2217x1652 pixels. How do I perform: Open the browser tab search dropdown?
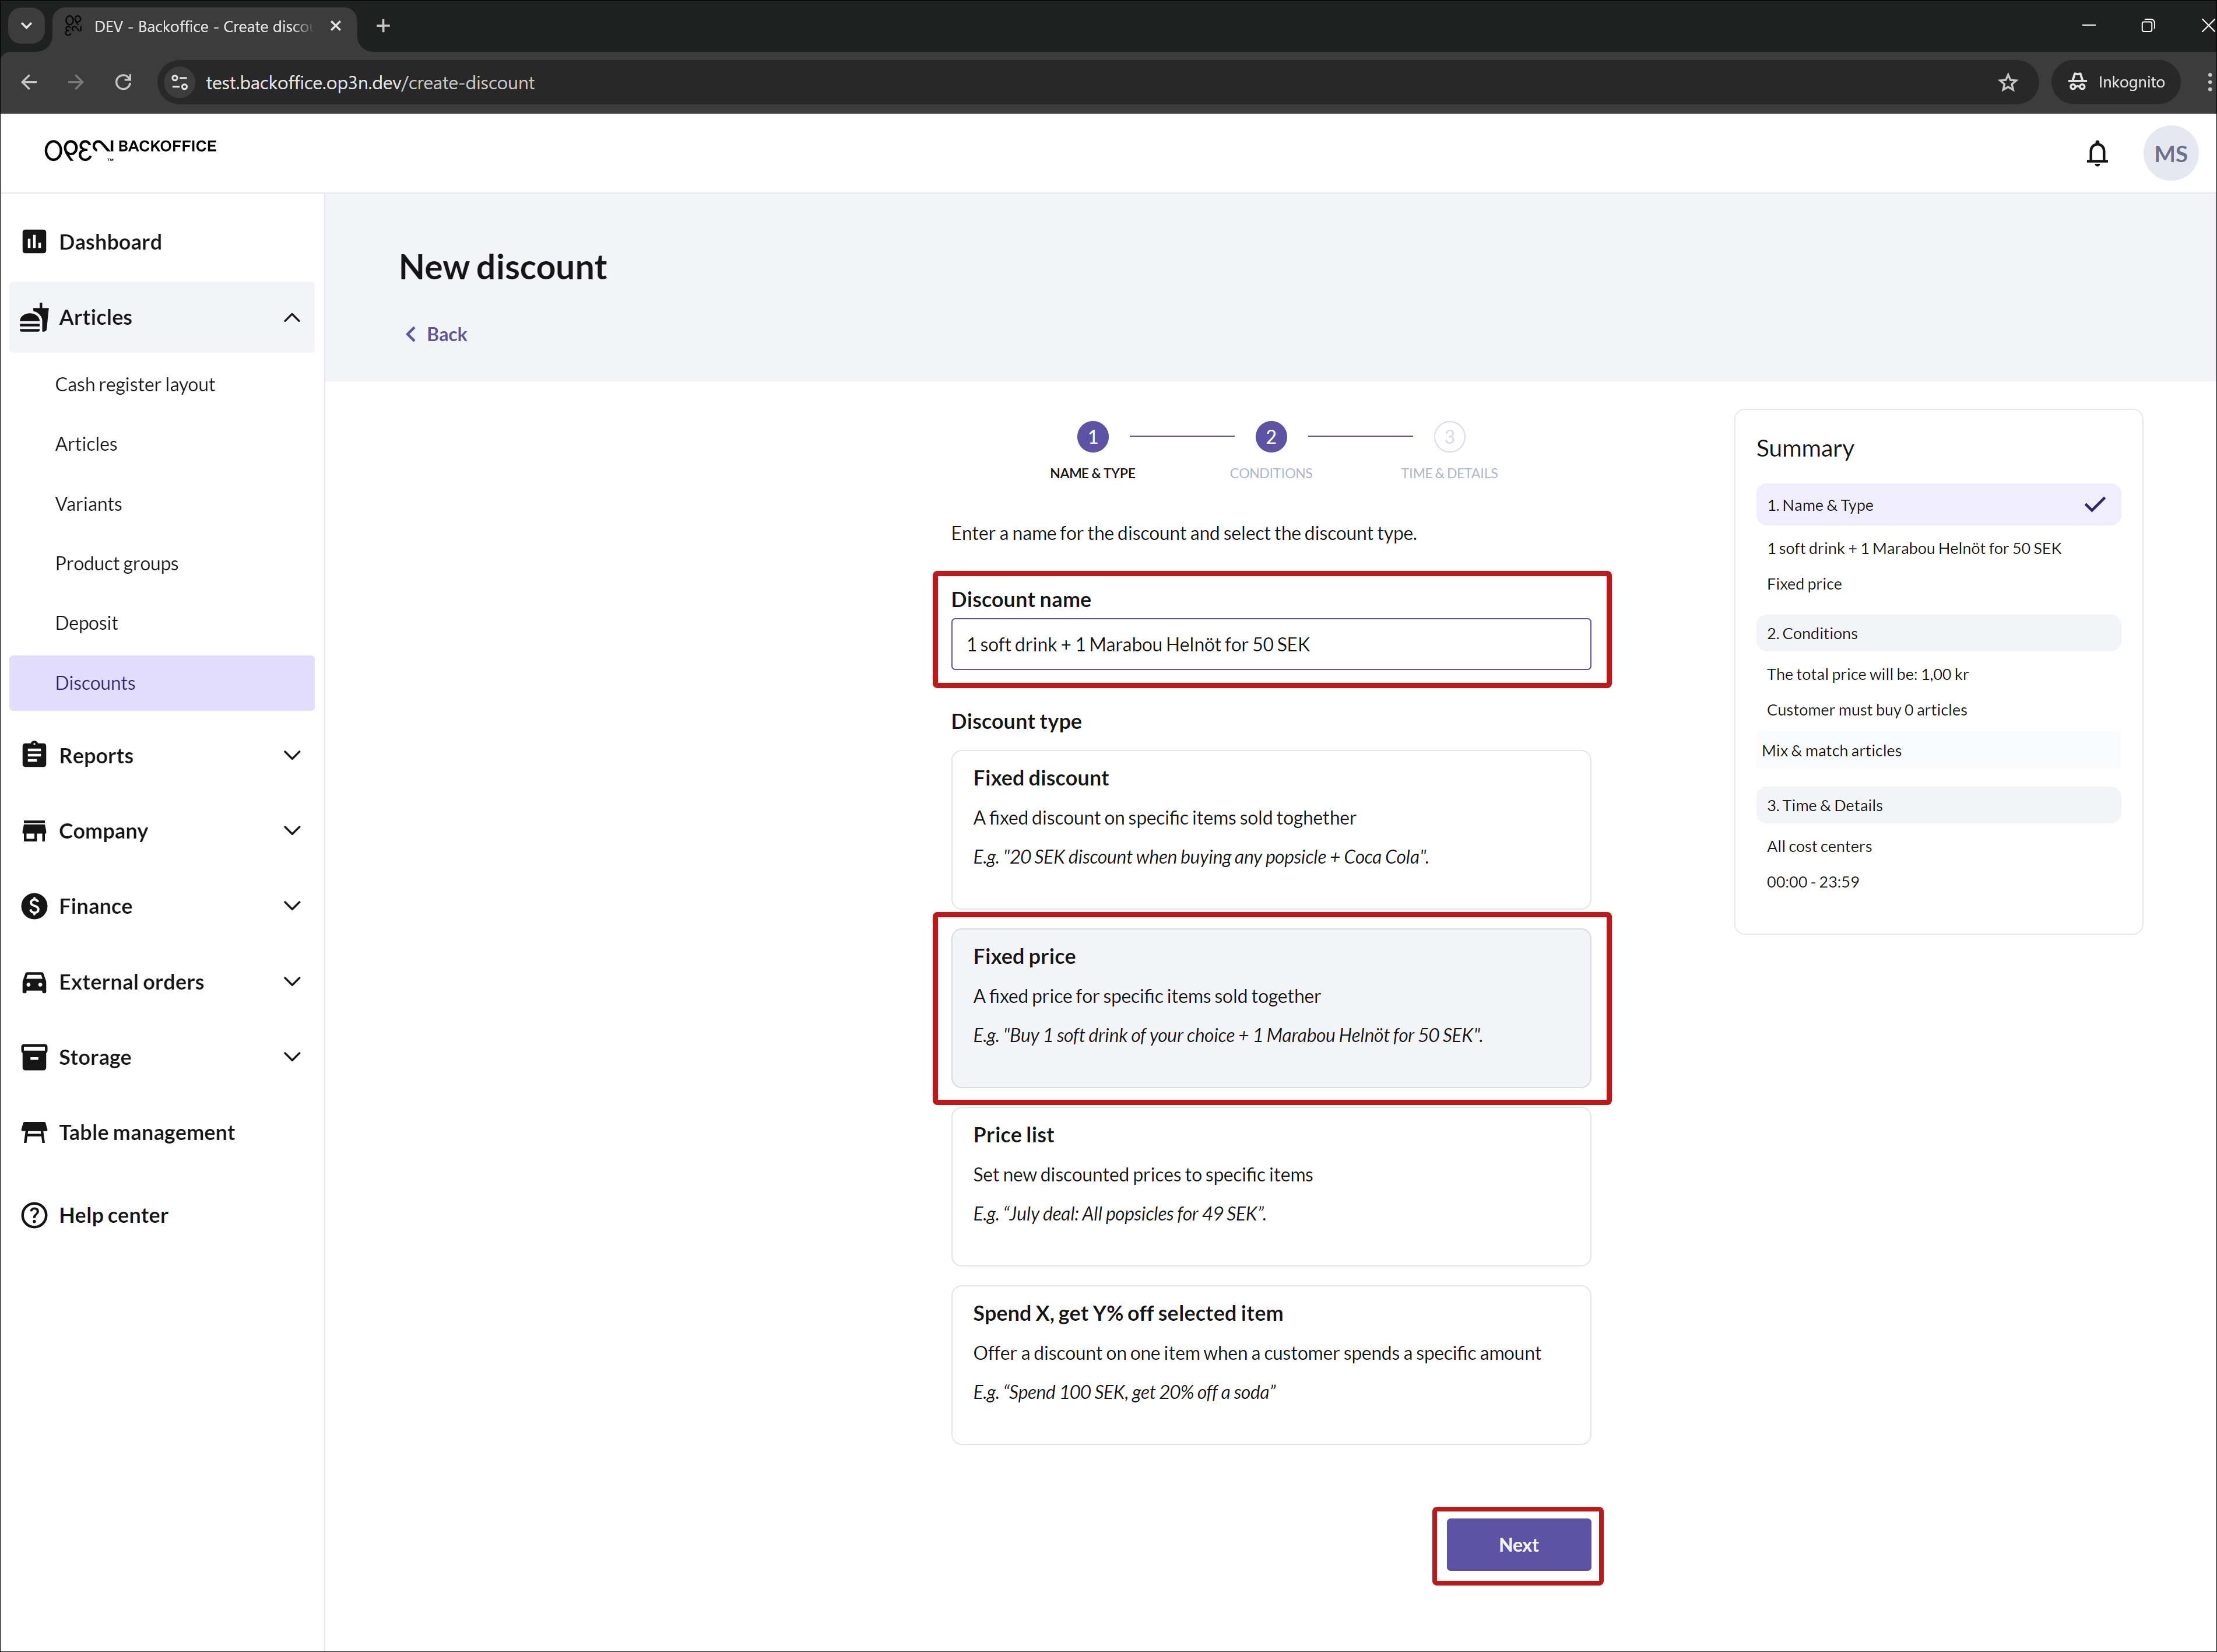click(x=26, y=26)
